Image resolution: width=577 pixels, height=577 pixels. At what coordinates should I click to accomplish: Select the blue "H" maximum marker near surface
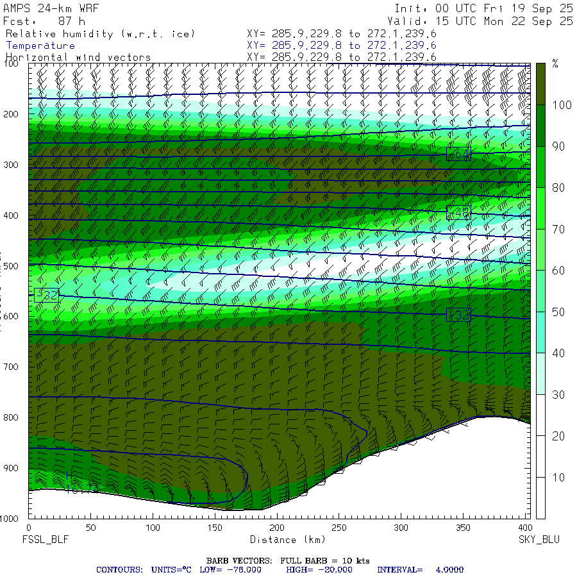[x=69, y=476]
